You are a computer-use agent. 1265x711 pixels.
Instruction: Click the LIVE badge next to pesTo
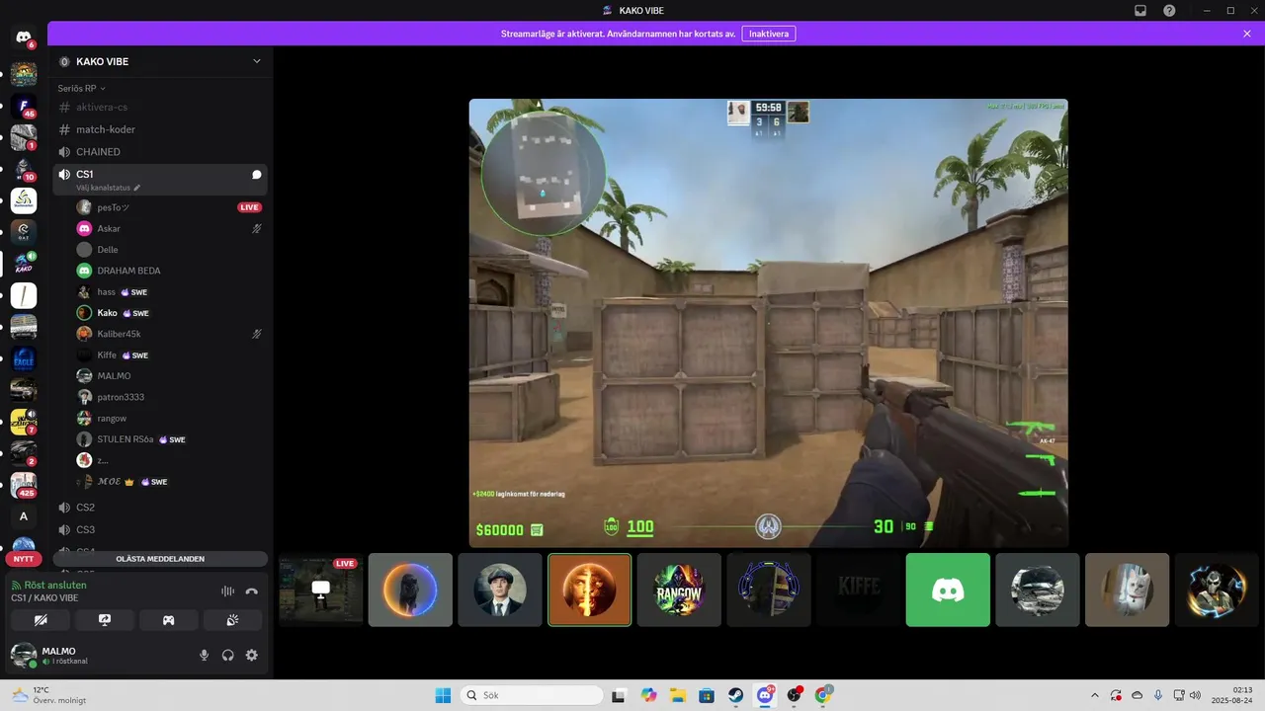click(x=249, y=207)
